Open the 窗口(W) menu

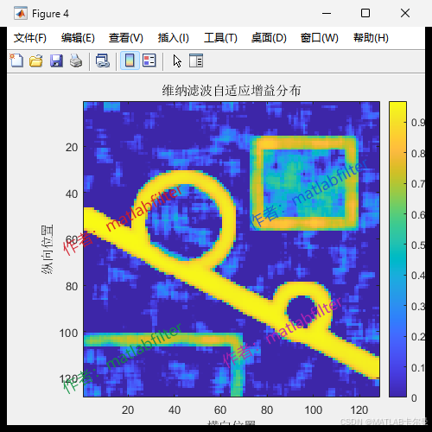click(x=319, y=38)
